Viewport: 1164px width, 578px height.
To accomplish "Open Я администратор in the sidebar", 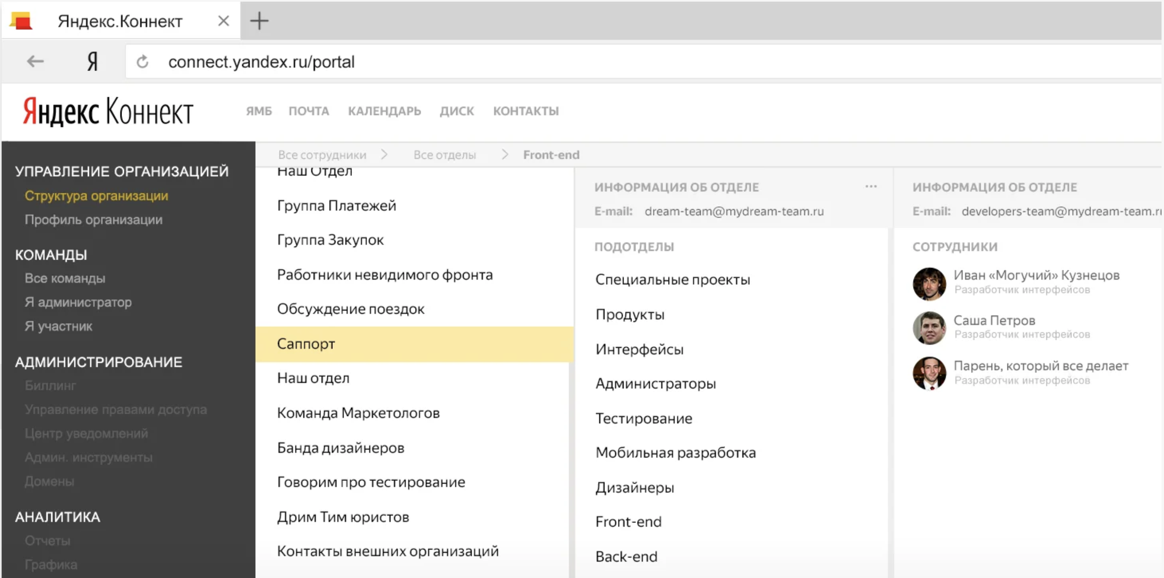I will pos(78,302).
